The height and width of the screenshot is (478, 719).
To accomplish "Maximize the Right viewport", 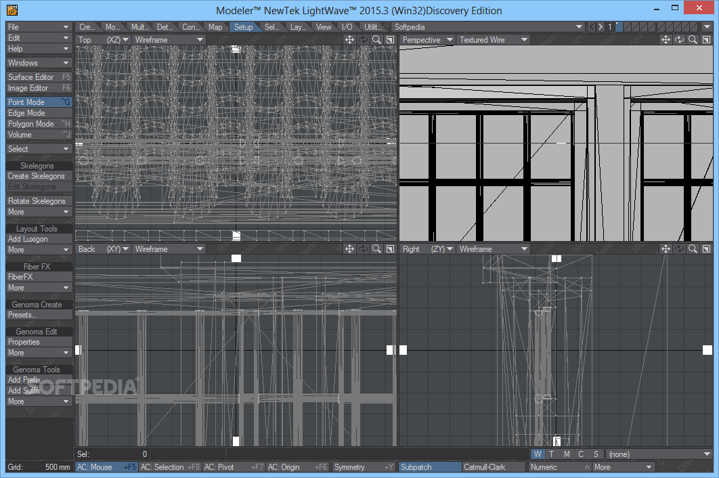I will coord(706,249).
